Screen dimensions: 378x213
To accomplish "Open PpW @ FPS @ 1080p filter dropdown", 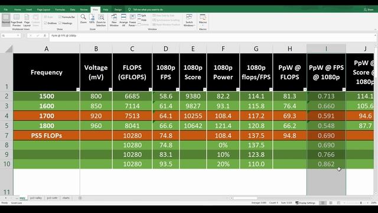I will (x=344, y=89).
